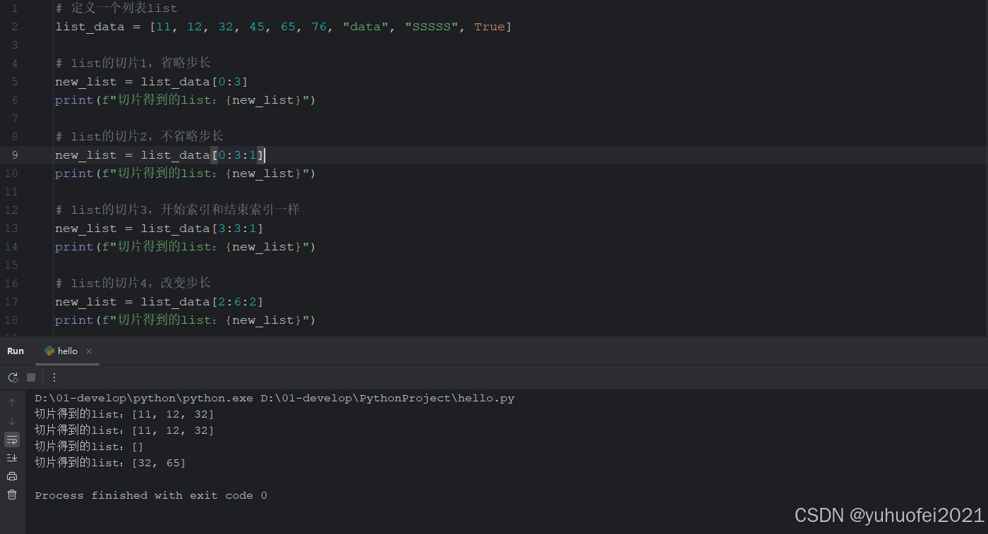Go up the stack trace with the up arrow
This screenshot has width=988, height=534.
[12, 403]
